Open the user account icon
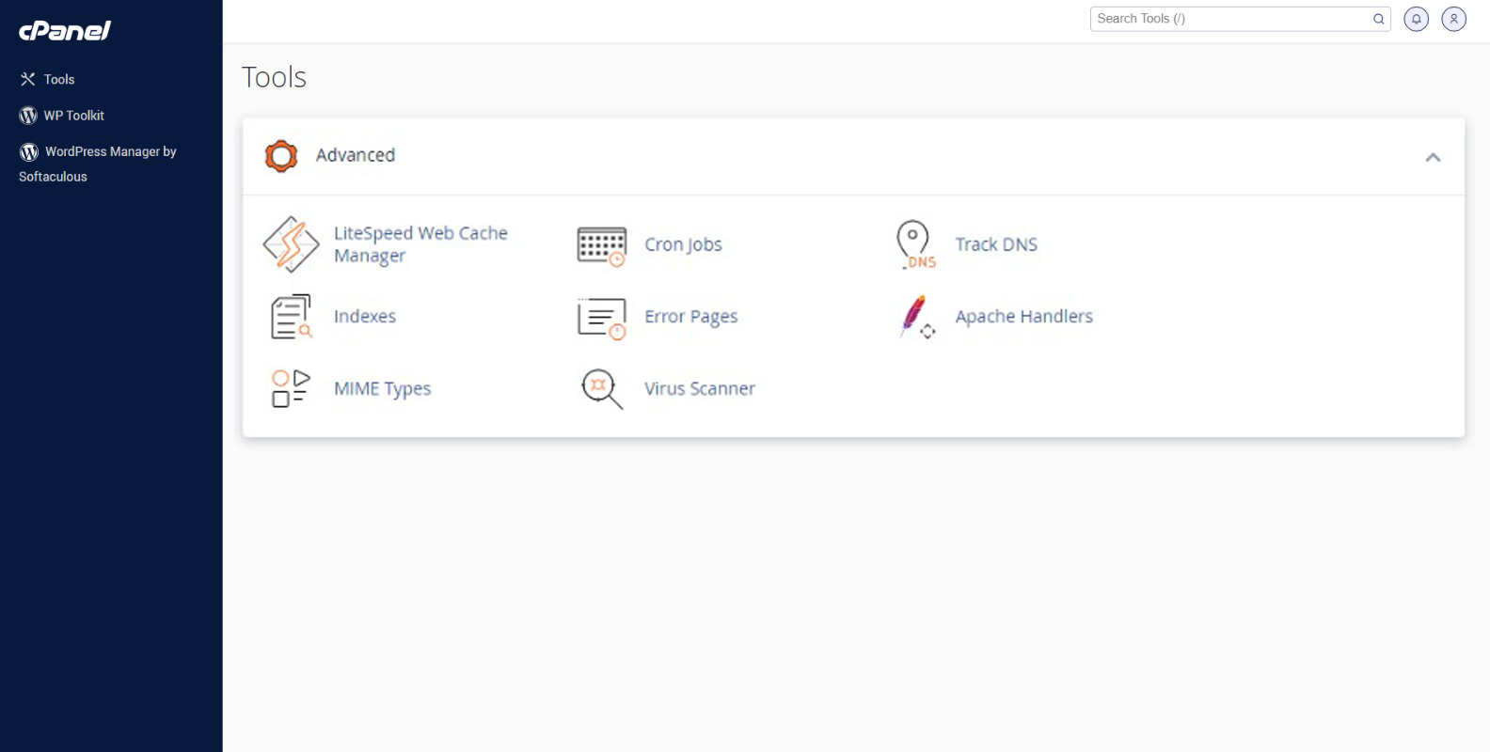The height and width of the screenshot is (752, 1490). pos(1453,19)
